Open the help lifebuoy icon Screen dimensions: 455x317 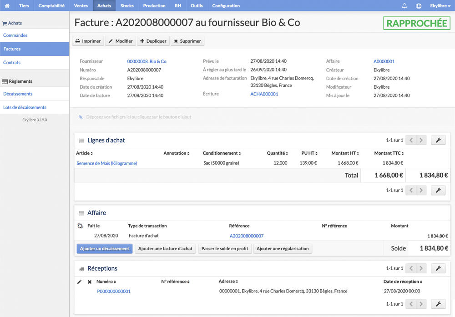pos(419,5)
